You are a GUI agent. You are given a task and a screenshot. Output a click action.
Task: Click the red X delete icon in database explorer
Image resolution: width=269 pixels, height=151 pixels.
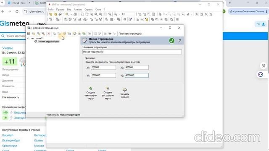tap(49, 34)
